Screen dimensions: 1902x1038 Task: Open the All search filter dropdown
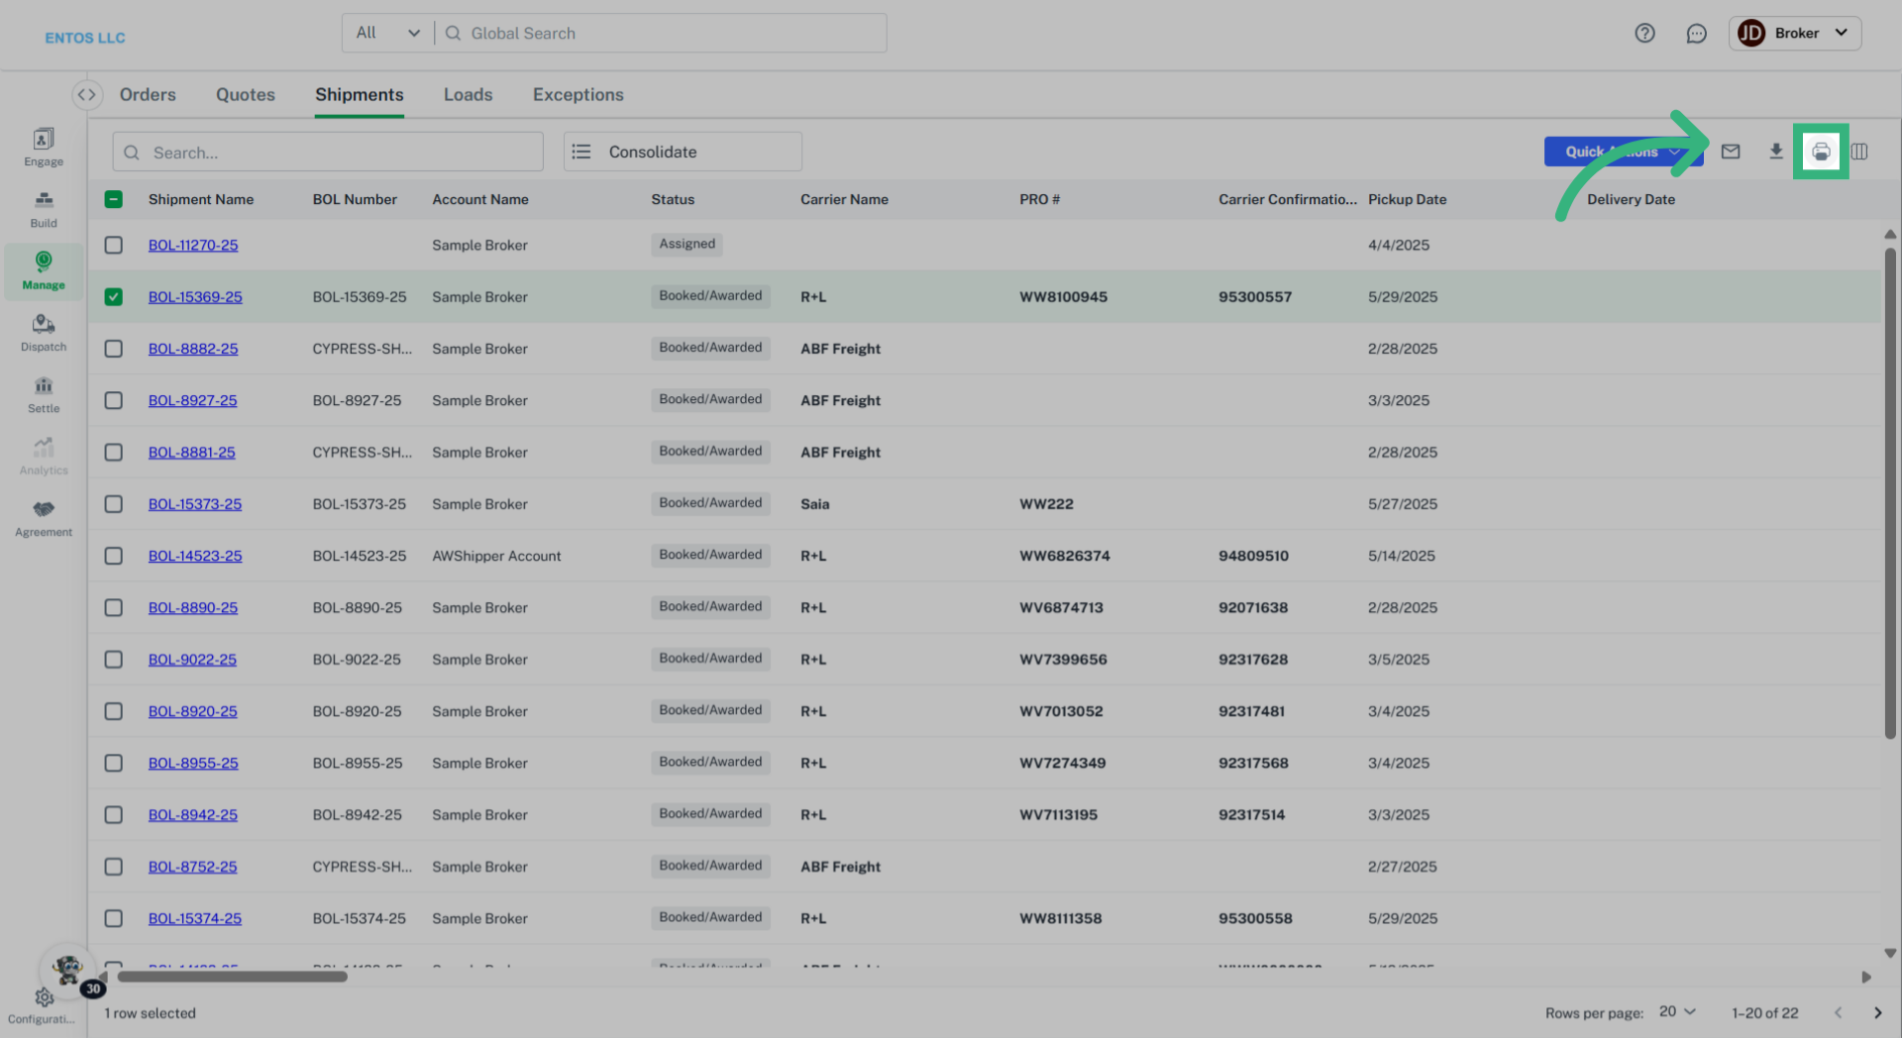[388, 34]
